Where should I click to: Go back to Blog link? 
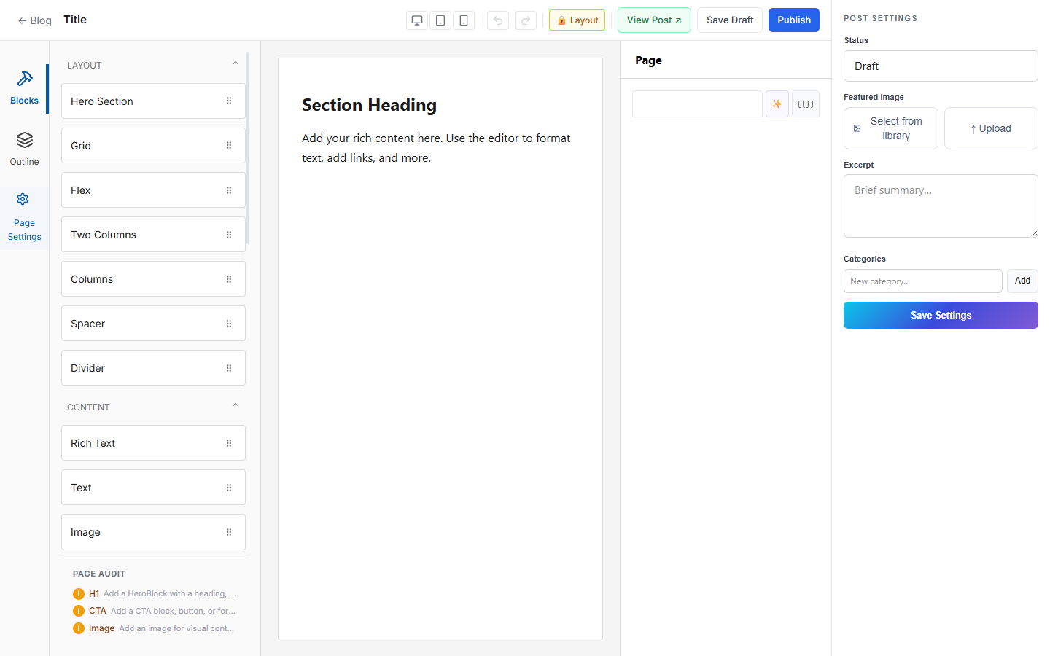35,20
